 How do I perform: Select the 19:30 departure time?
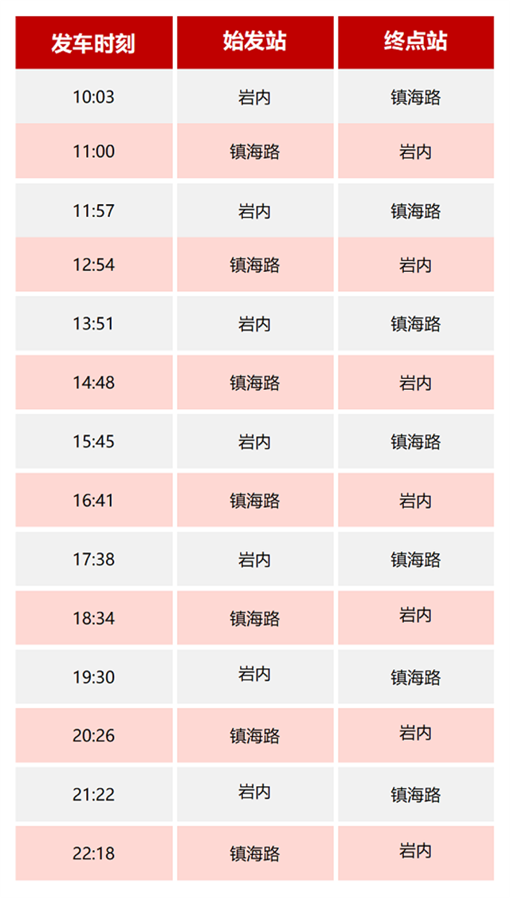click(93, 677)
